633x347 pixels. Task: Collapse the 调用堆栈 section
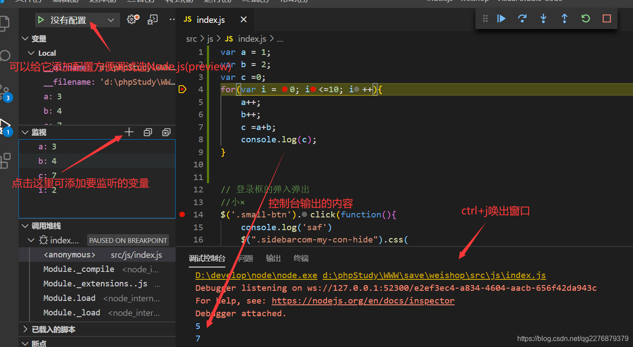pos(25,226)
